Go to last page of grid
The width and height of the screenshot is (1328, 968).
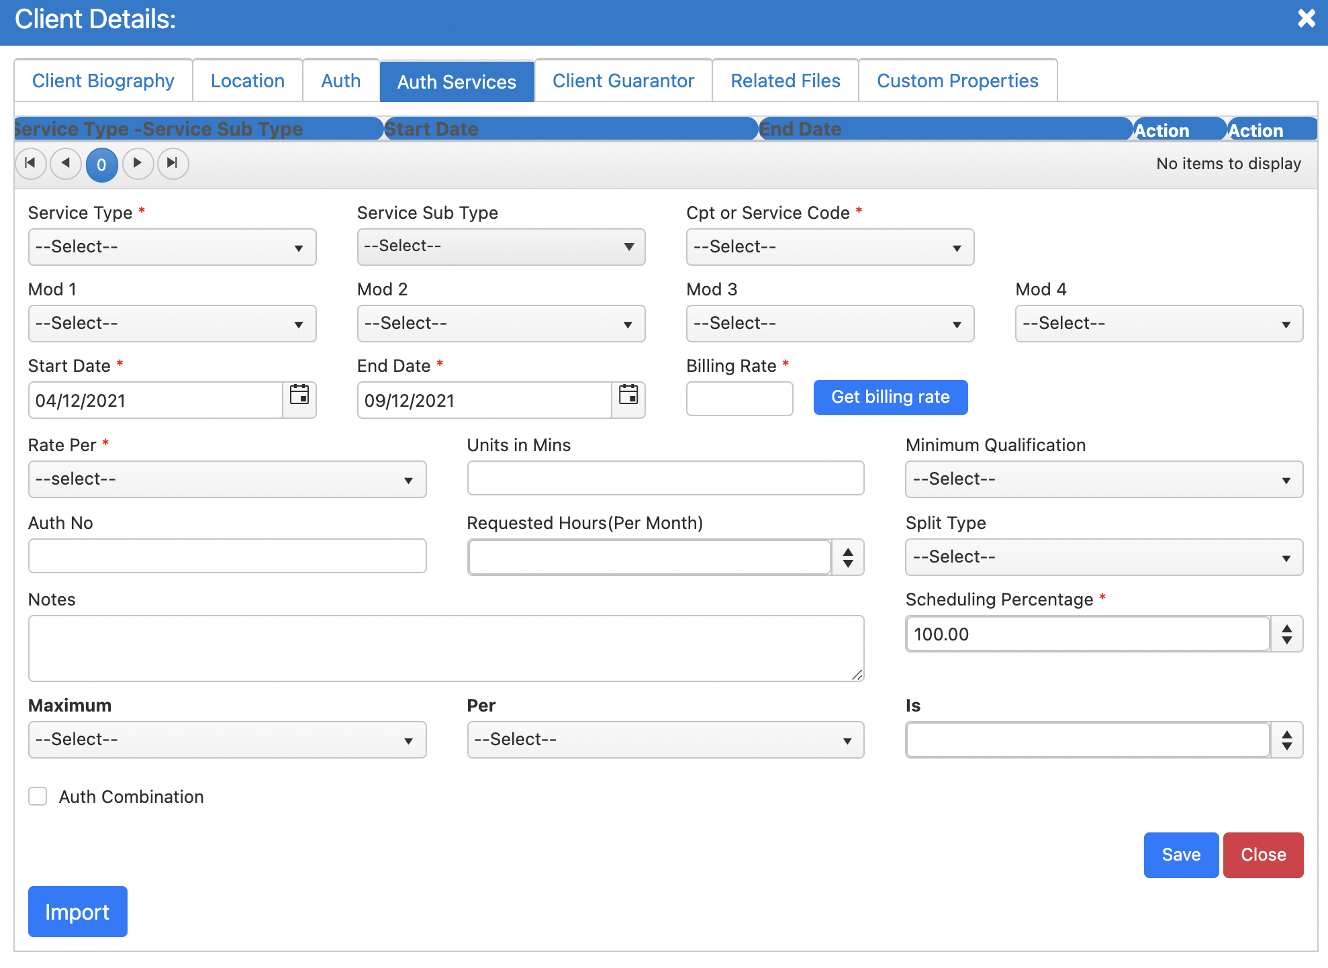tap(173, 163)
